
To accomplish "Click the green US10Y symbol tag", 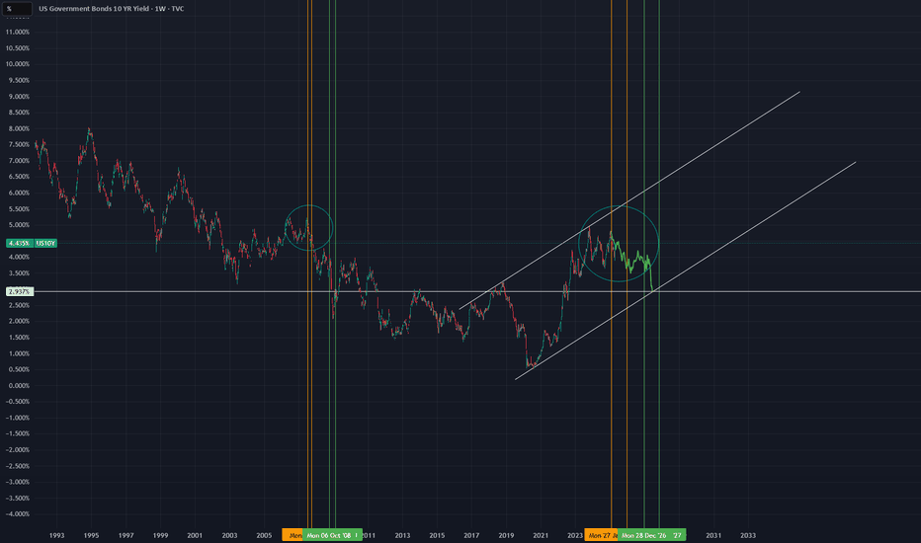I will (x=45, y=243).
